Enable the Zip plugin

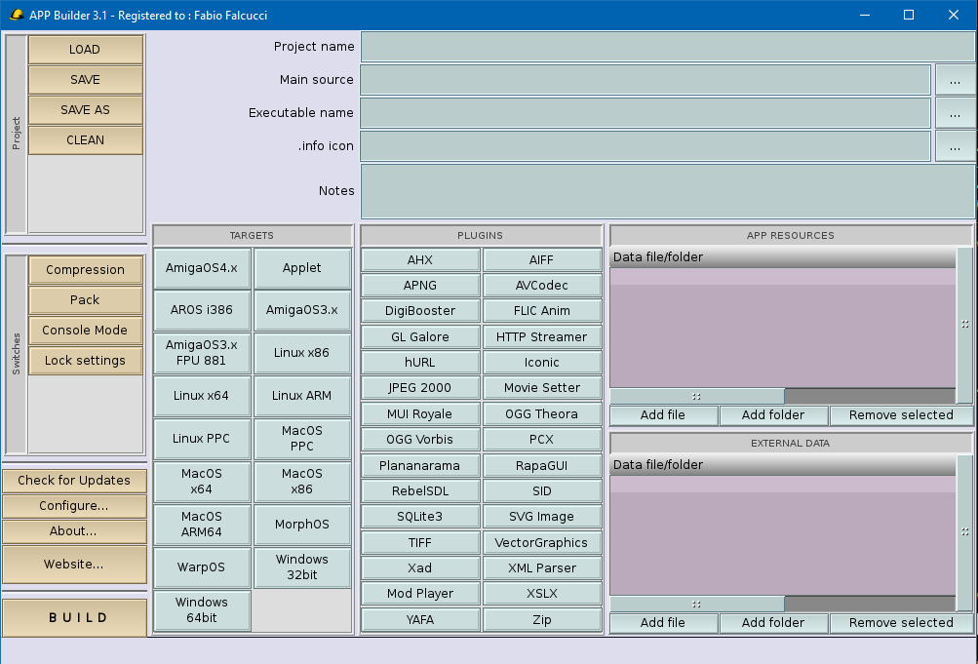[x=542, y=618]
